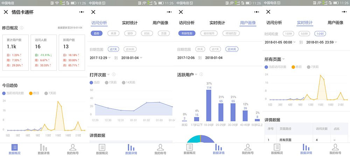Click the 留存 filter pill

[x=130, y=33]
